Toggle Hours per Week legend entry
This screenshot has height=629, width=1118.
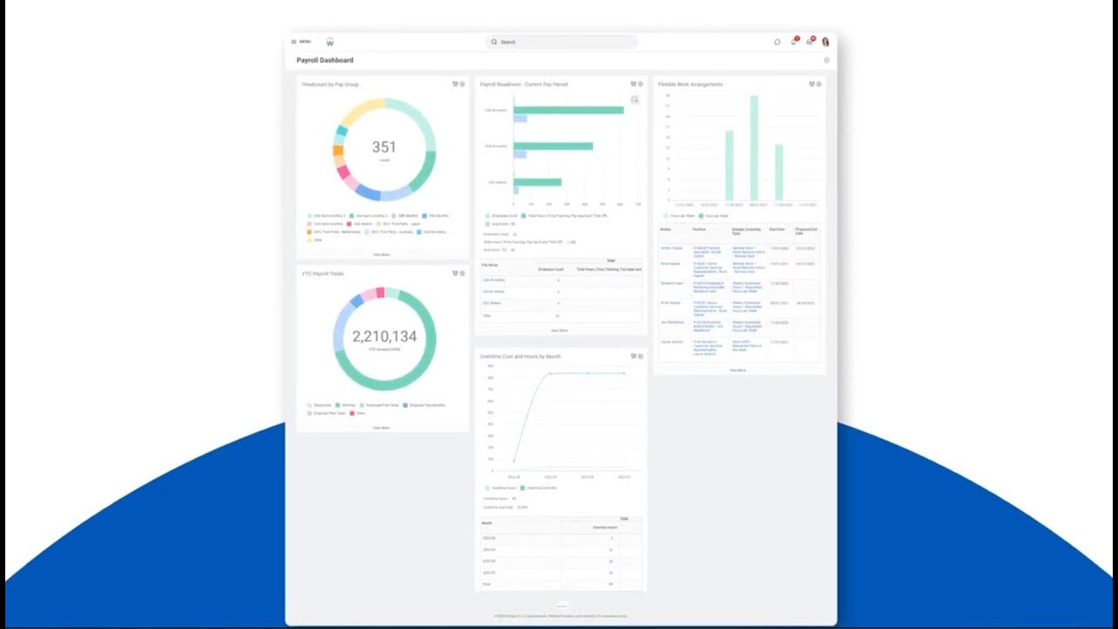pyautogui.click(x=678, y=215)
